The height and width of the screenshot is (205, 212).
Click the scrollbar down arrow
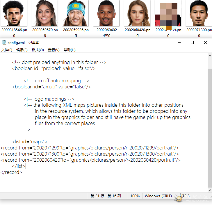[x=209, y=190]
